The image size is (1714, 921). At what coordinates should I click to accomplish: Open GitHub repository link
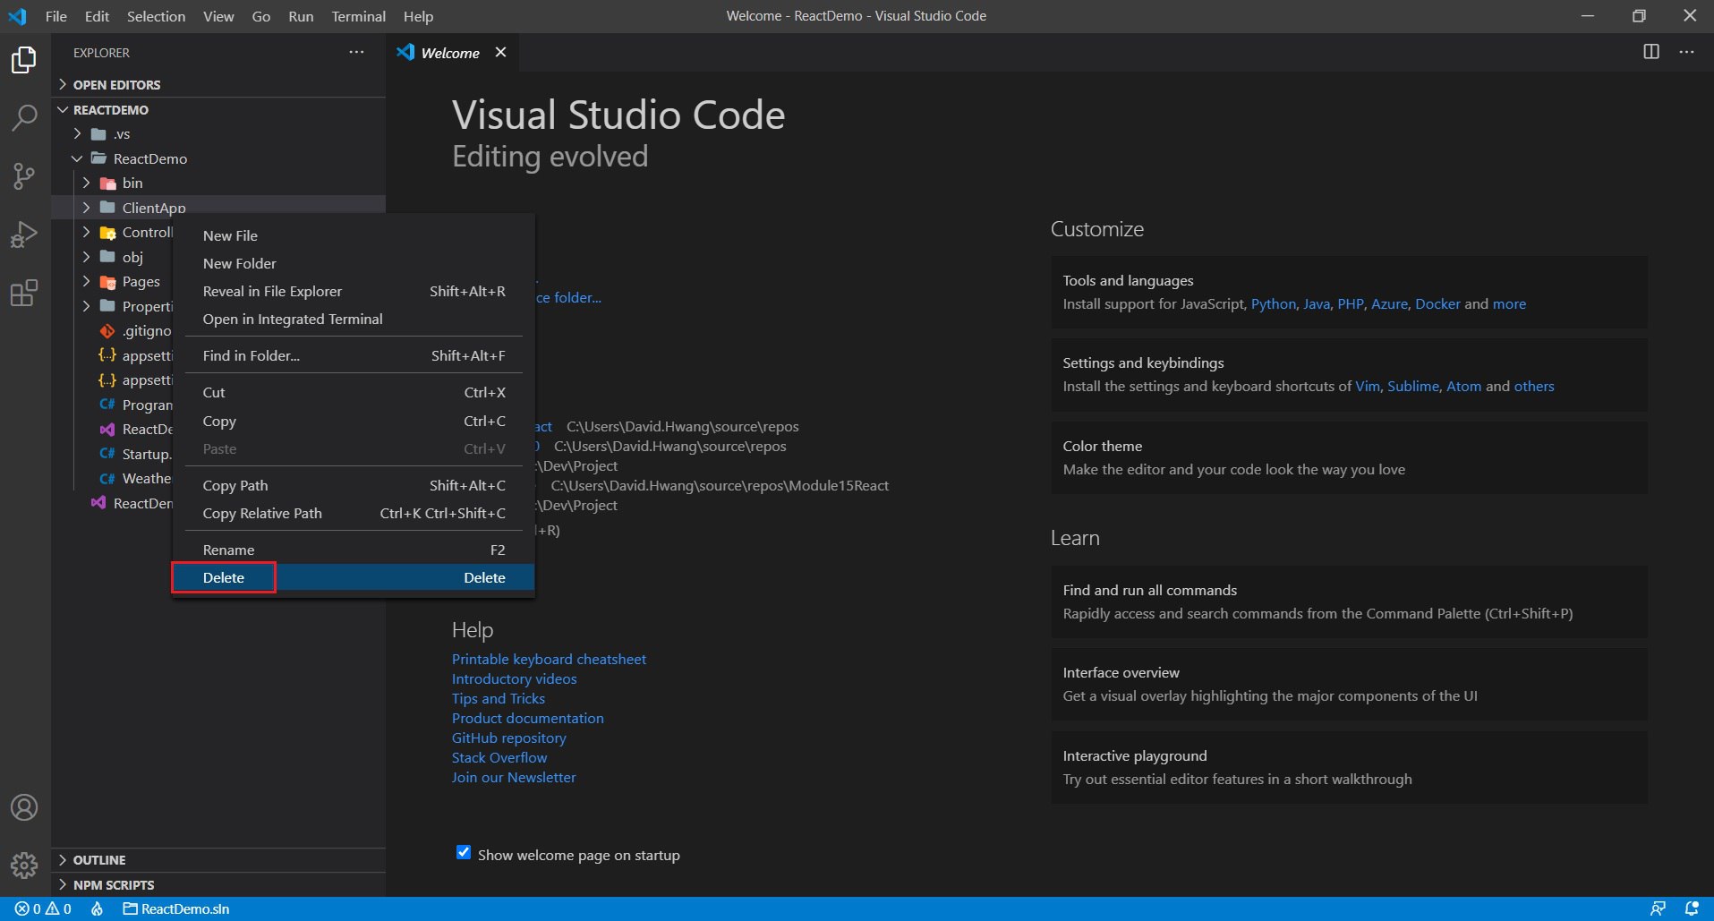(508, 738)
